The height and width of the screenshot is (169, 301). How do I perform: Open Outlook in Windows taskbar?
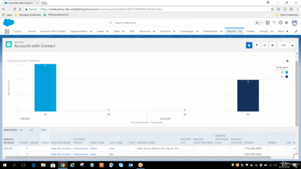[x=131, y=165]
